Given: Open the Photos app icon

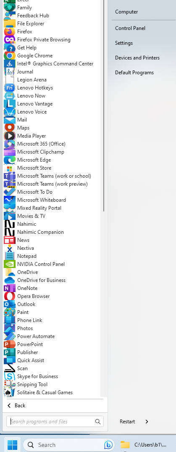Looking at the screenshot, I should click(x=10, y=328).
